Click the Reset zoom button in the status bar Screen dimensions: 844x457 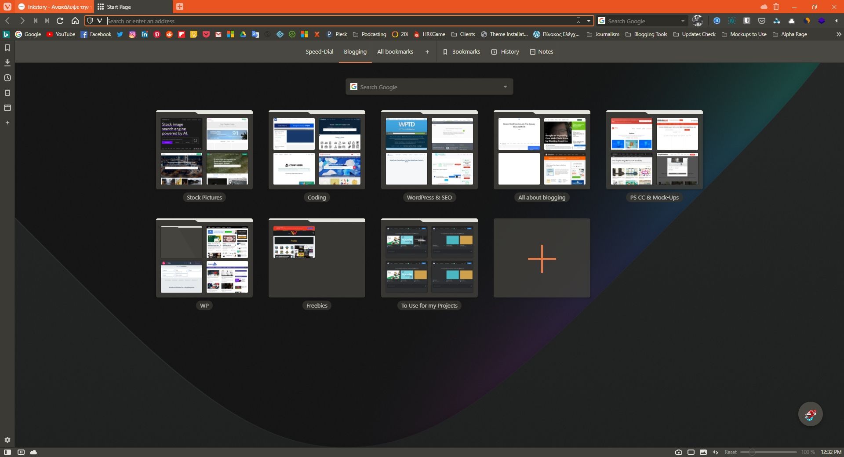(x=731, y=452)
